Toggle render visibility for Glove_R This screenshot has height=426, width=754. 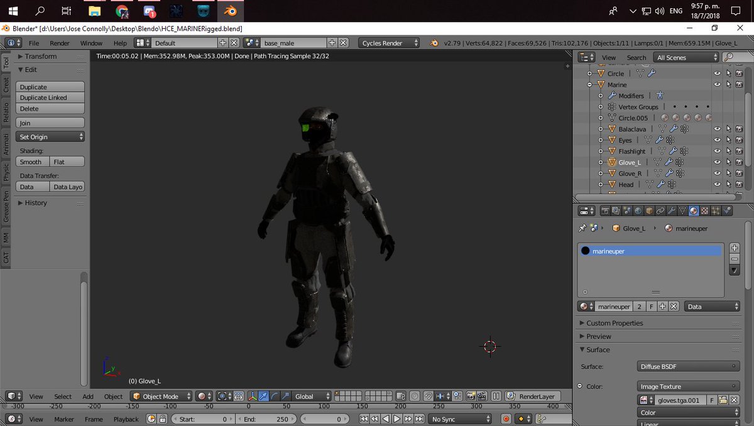click(x=740, y=173)
